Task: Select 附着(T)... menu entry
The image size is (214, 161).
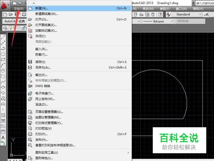Action: tap(79, 55)
